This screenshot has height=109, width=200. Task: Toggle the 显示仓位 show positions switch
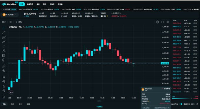(181, 104)
